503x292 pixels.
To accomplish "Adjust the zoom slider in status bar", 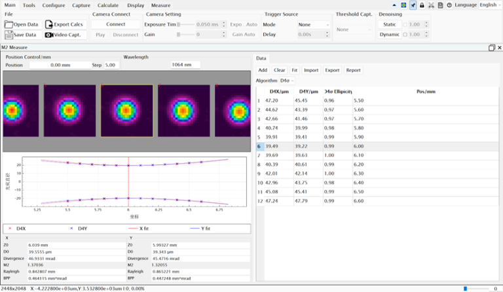I will (x=466, y=288).
